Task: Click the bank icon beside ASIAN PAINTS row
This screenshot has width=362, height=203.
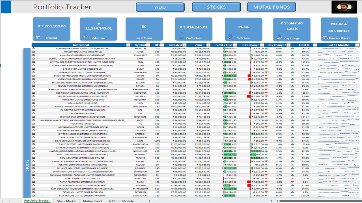Action: (34, 55)
